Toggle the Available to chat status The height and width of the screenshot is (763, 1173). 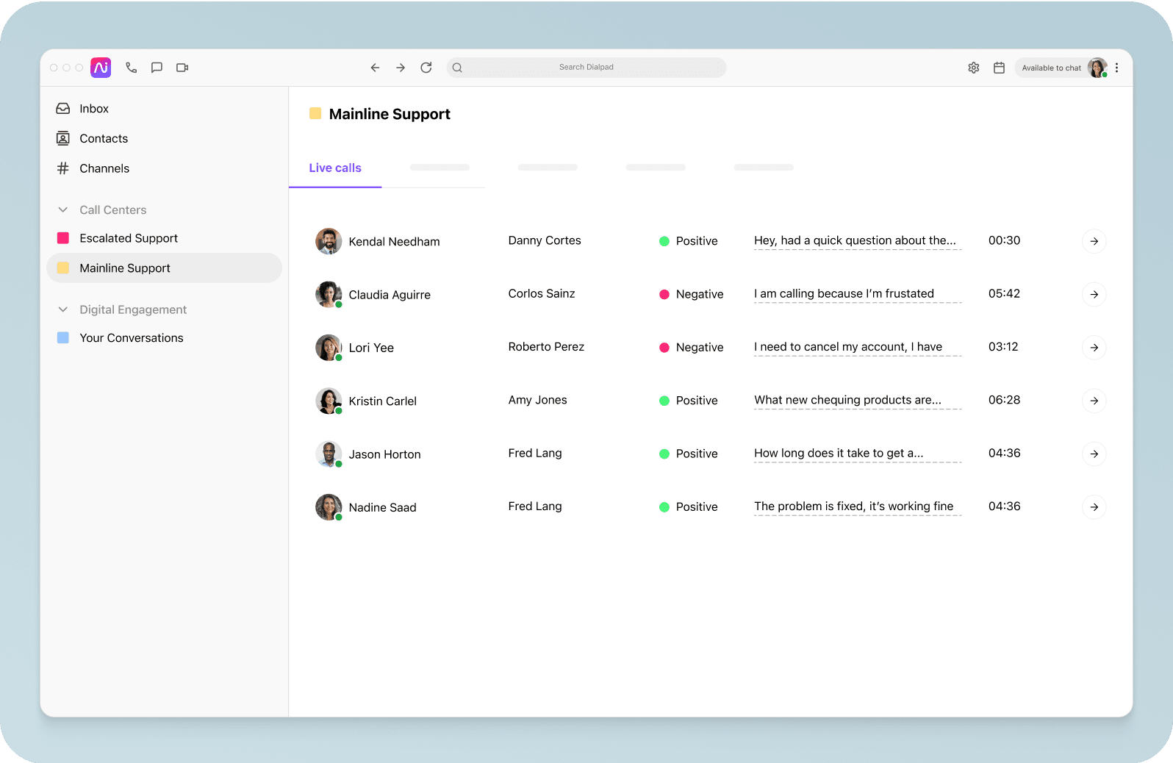(1051, 68)
